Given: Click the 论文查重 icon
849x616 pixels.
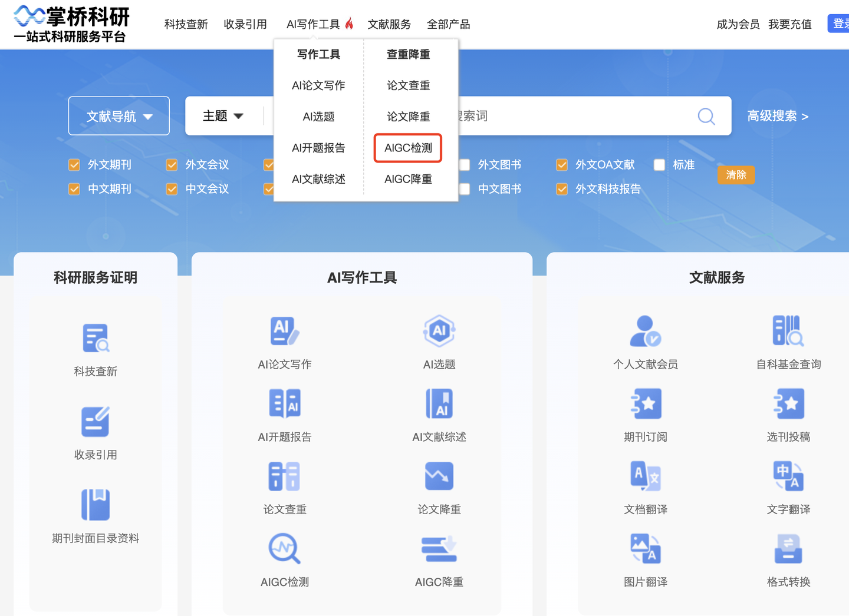Looking at the screenshot, I should click(284, 476).
